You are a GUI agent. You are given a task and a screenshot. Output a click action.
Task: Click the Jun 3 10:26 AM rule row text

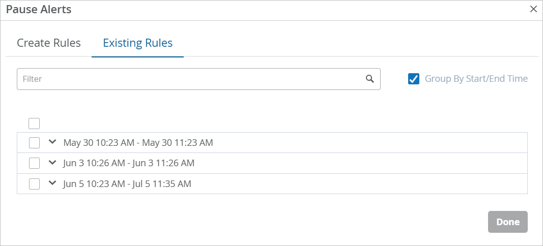[129, 163]
